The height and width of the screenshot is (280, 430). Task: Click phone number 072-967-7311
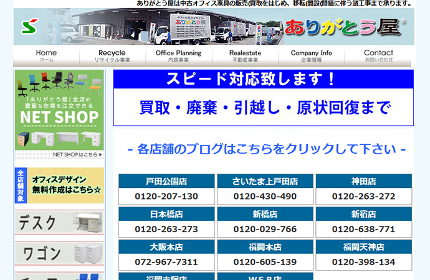point(166,262)
